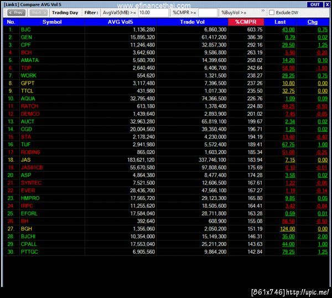
Task: Select the AQUA symbol
Action: point(28,99)
